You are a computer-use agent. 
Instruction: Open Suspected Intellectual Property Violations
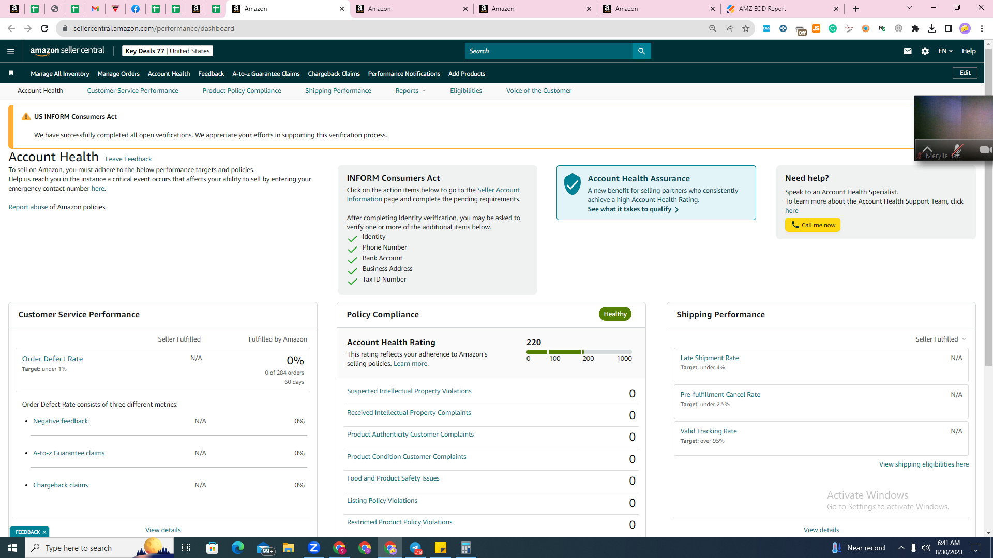tap(409, 391)
